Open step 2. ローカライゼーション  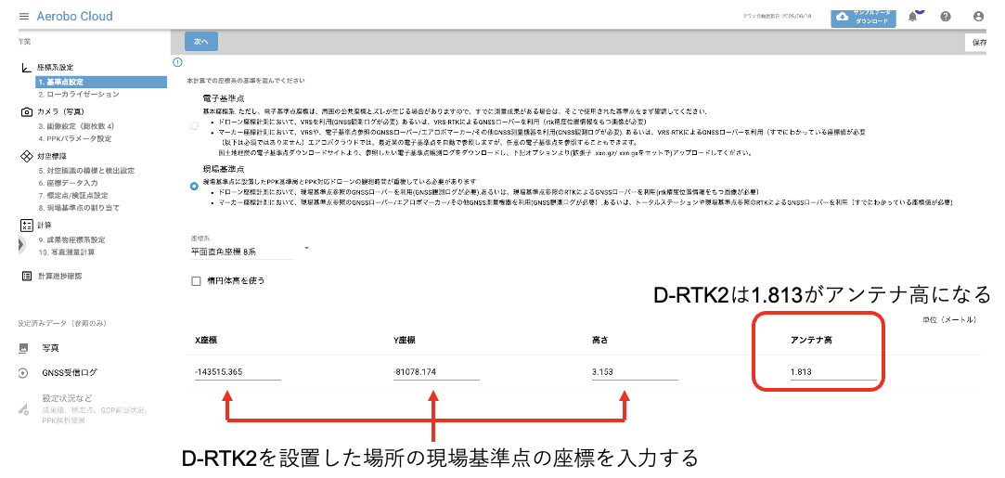click(x=78, y=94)
